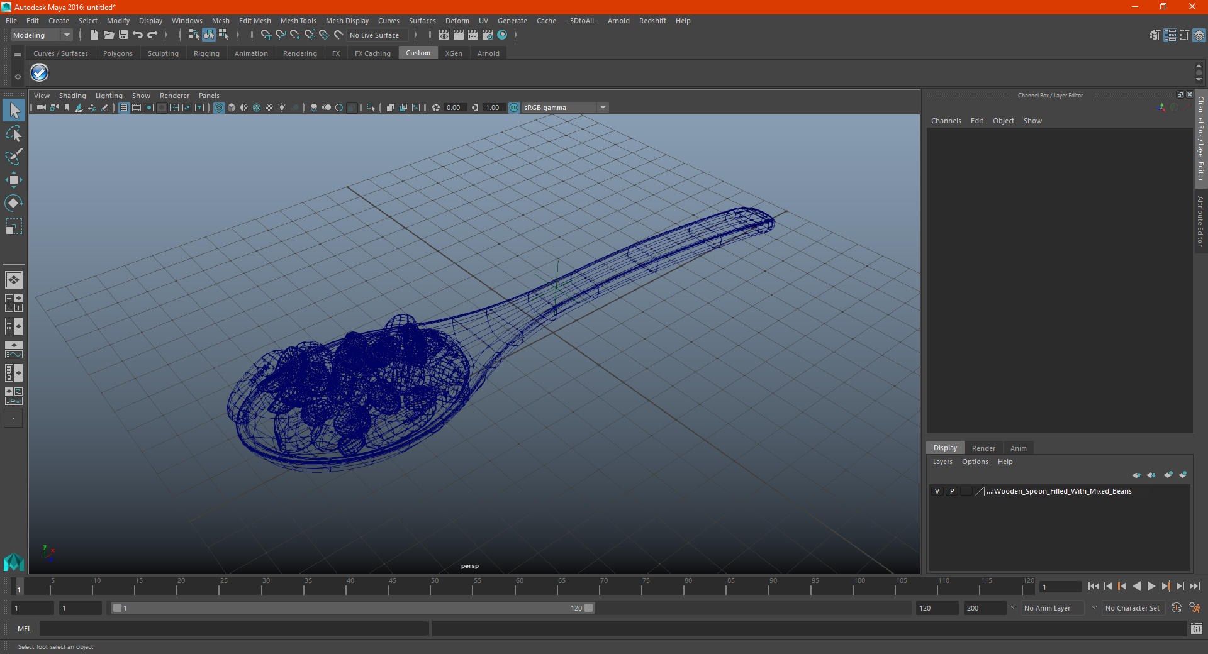The width and height of the screenshot is (1208, 654).
Task: Toggle color management ON button
Action: coord(514,108)
